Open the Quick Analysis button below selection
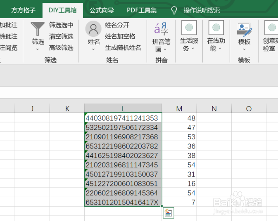Image resolution: width=278 pixels, height=221 pixels. coord(169,213)
